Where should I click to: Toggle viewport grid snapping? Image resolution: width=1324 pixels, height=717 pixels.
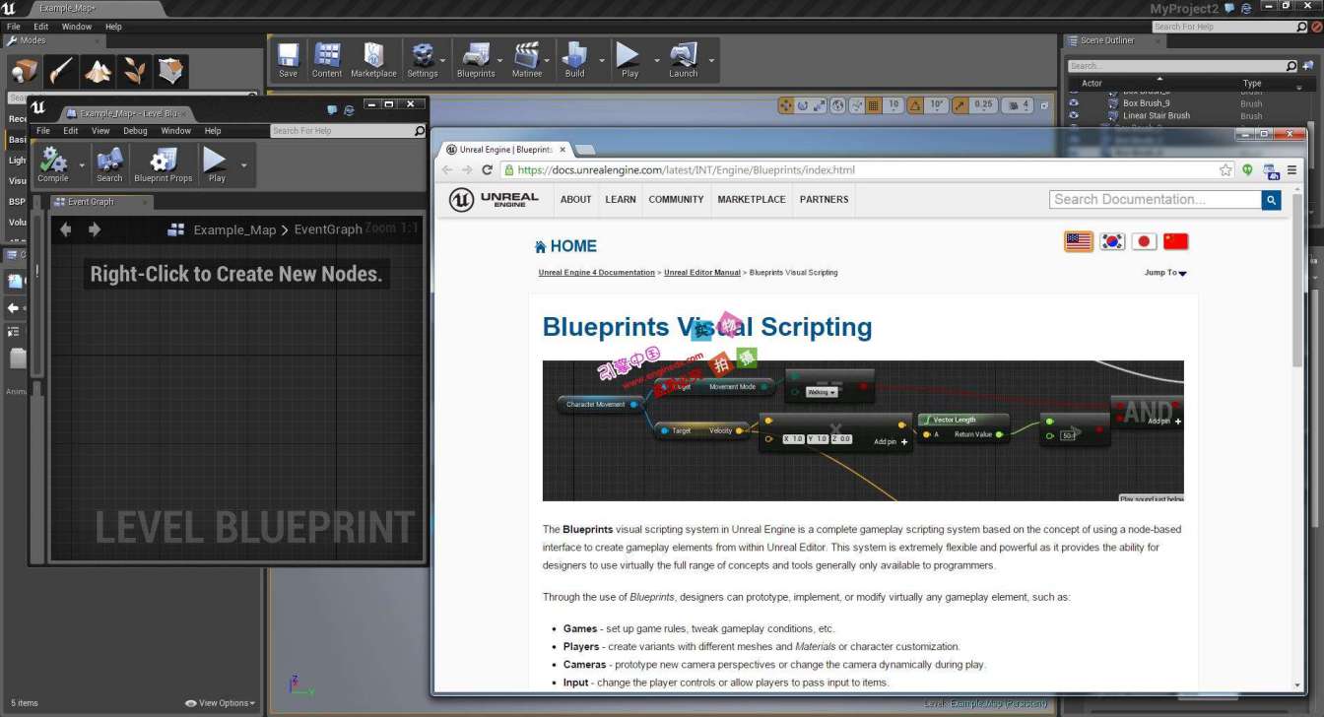[x=874, y=105]
